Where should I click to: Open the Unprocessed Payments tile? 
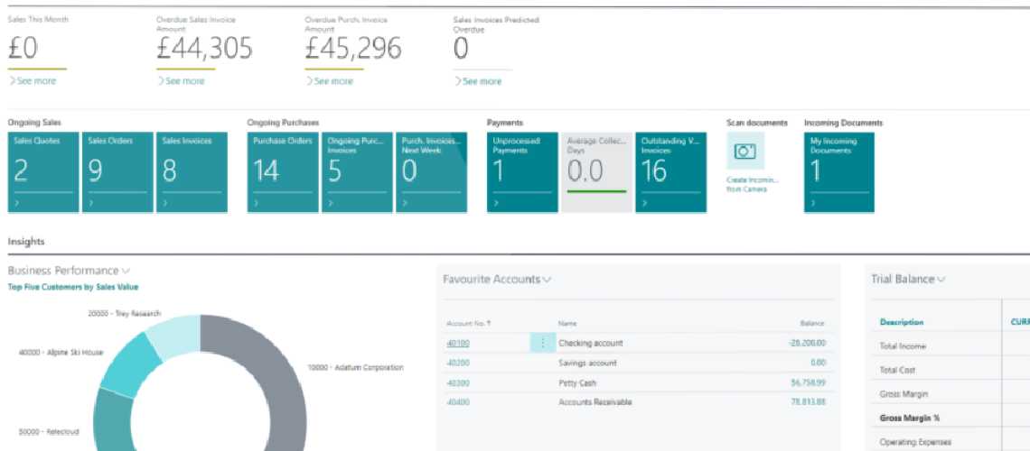click(x=522, y=172)
